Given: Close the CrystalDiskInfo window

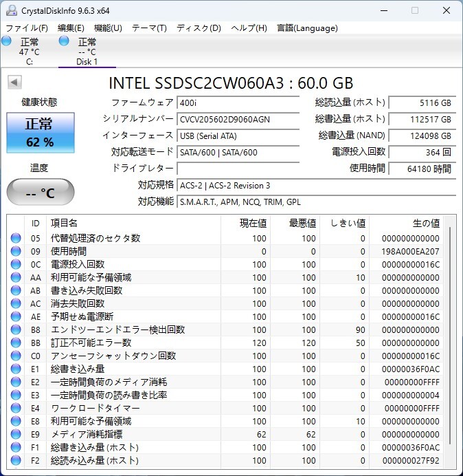Looking at the screenshot, I should tap(447, 10).
